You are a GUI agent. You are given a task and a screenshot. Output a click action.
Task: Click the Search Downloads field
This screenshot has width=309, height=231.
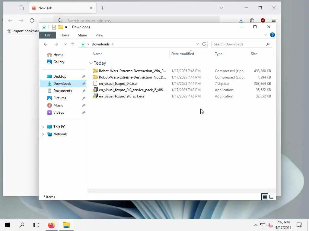[242, 44]
